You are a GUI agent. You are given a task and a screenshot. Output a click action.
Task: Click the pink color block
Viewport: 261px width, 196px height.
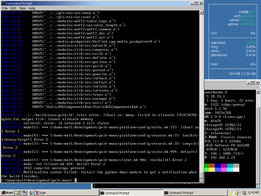[224, 170]
